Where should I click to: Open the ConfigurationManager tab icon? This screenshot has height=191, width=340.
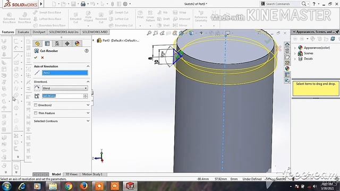click(x=57, y=44)
